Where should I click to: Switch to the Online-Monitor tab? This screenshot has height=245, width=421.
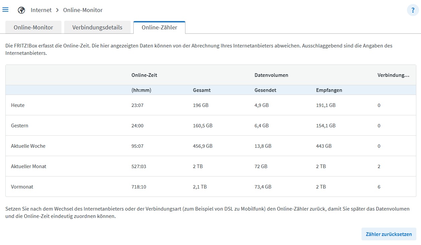click(33, 27)
